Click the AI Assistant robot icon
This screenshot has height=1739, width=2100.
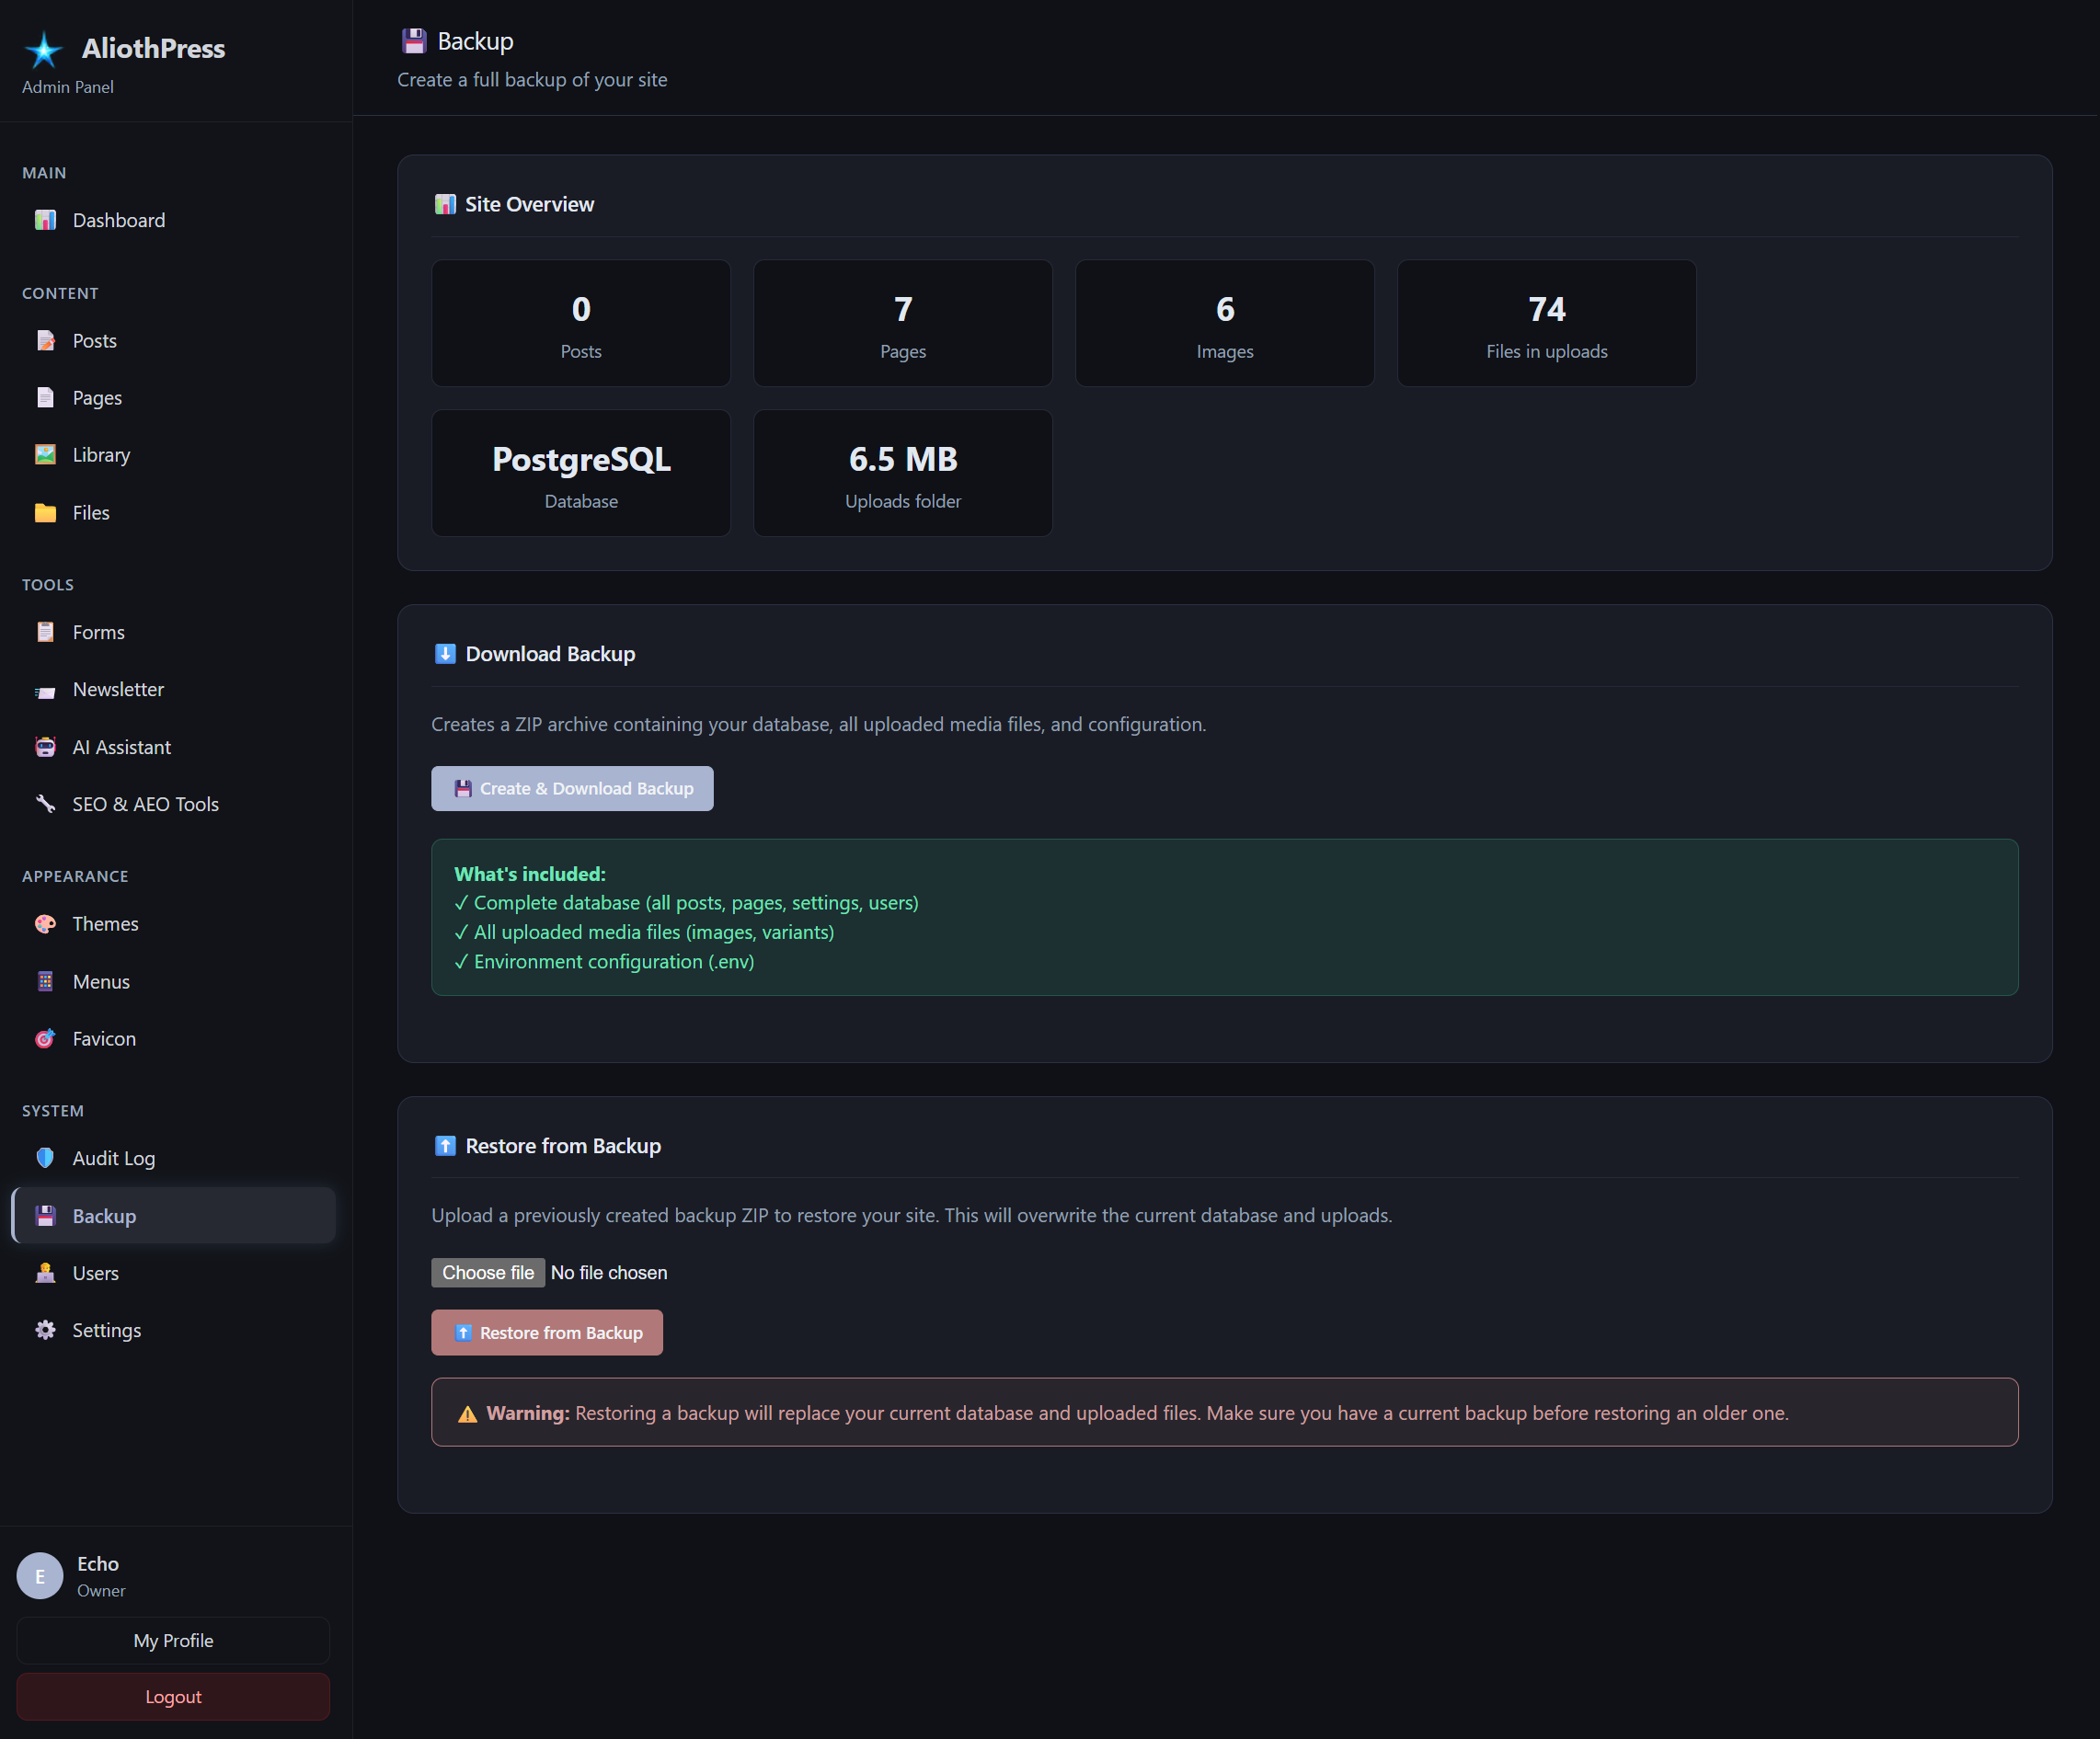click(x=45, y=747)
